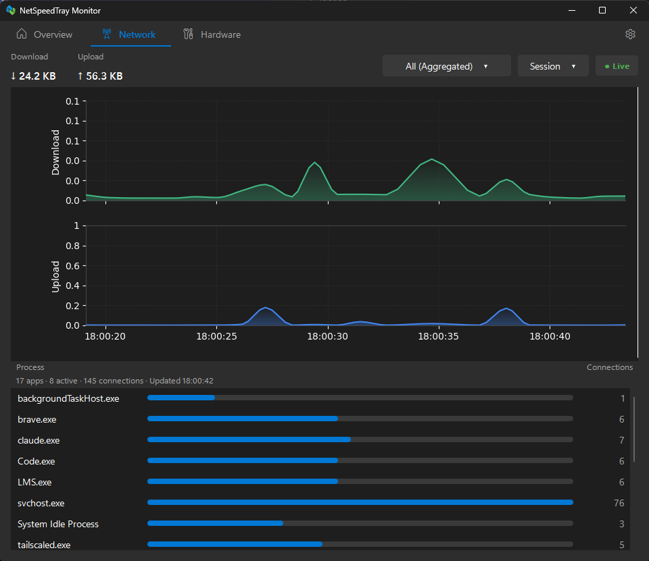Viewport: 649px width, 561px height.
Task: Expand the Session time range dropdown
Action: tap(553, 66)
